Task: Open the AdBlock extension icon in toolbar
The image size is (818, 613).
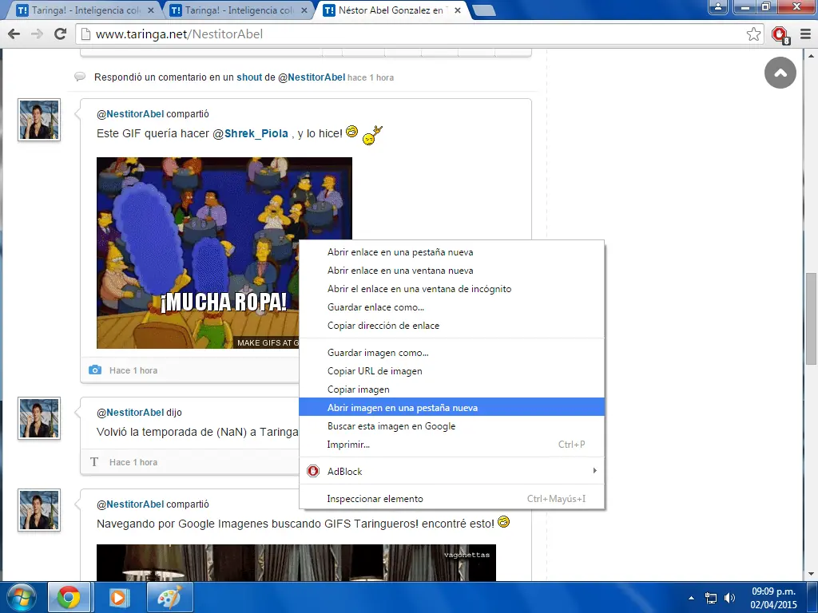Action: click(780, 35)
